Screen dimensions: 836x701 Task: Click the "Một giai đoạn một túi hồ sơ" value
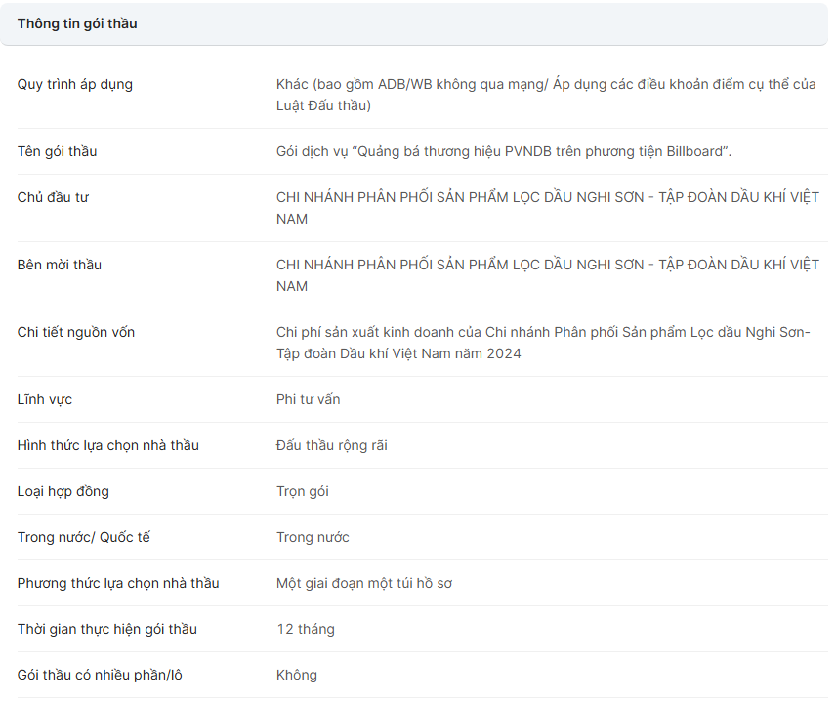pyautogui.click(x=364, y=583)
